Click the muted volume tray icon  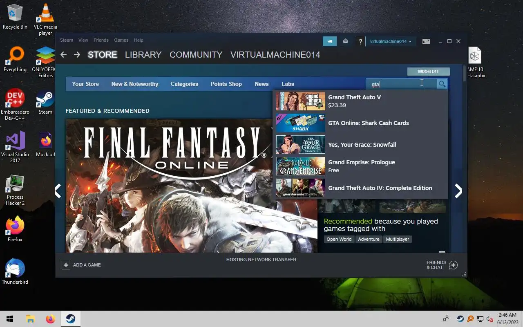489,319
